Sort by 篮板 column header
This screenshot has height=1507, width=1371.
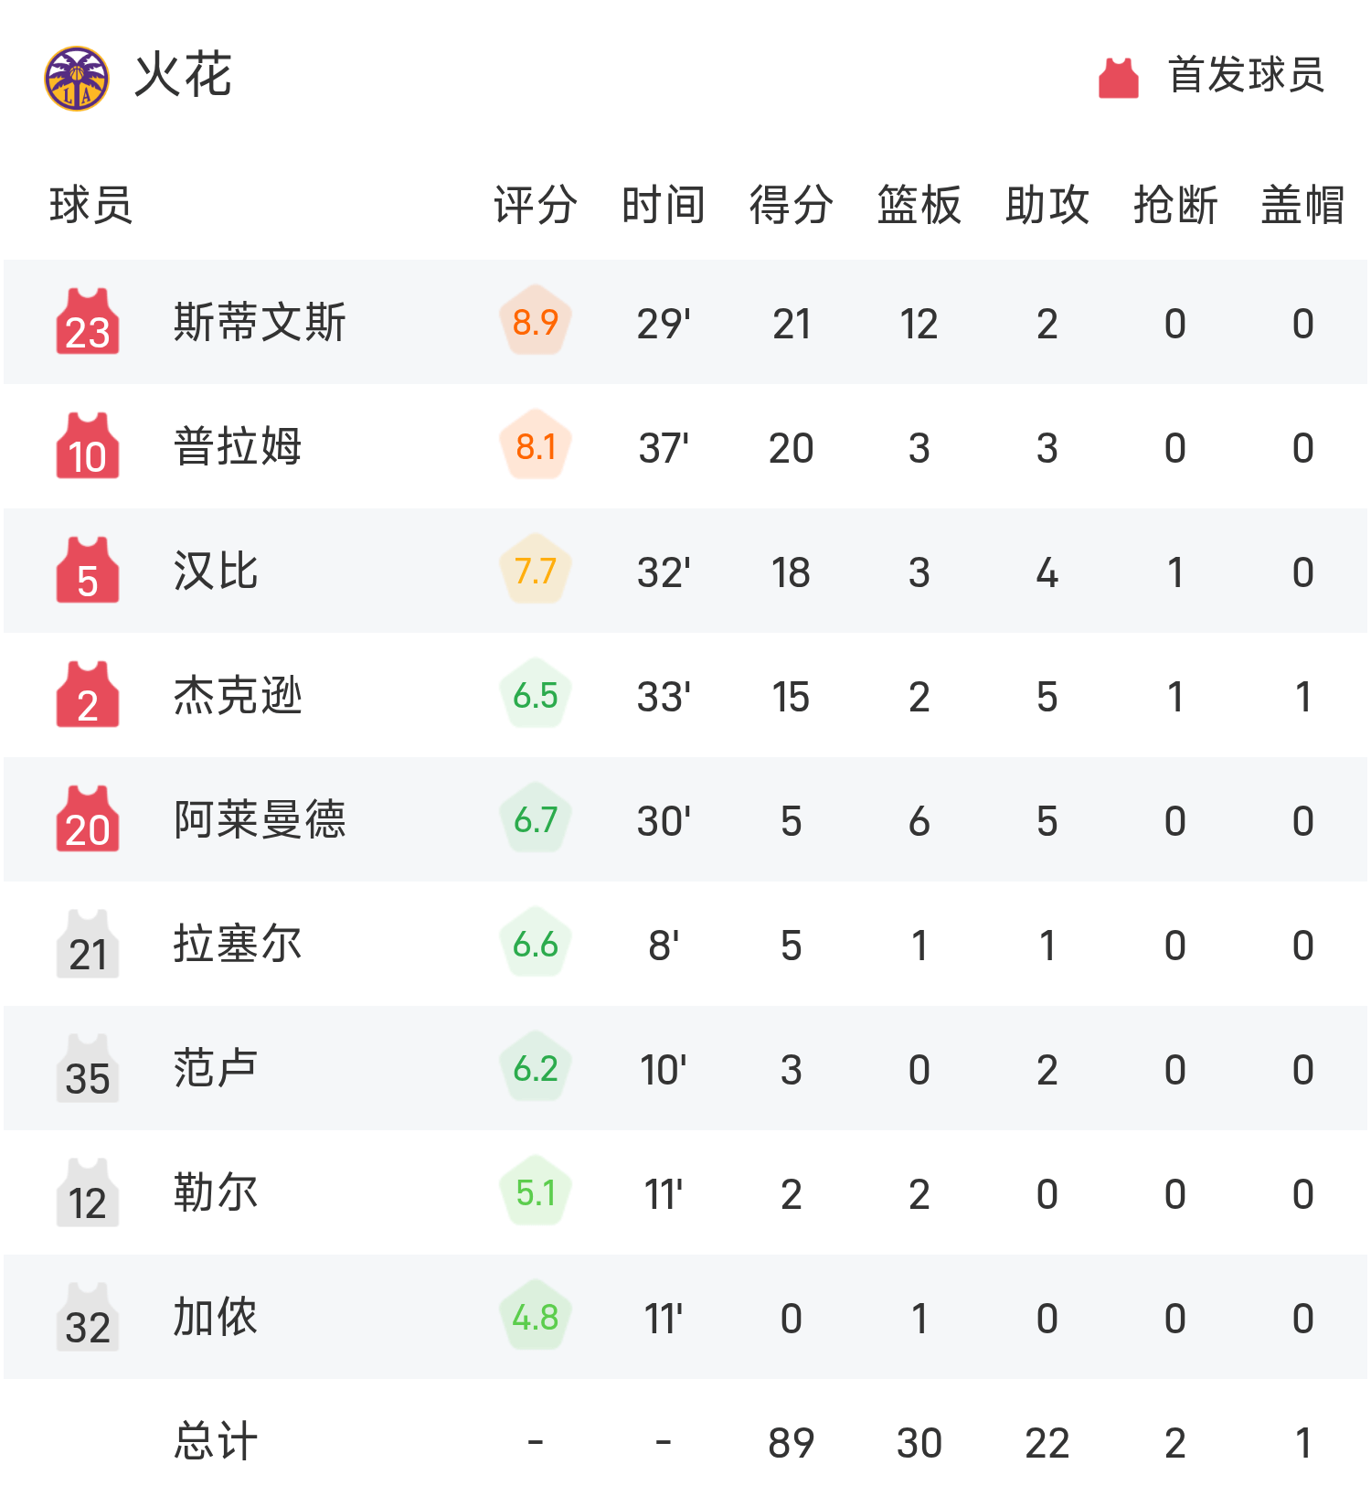tap(919, 205)
